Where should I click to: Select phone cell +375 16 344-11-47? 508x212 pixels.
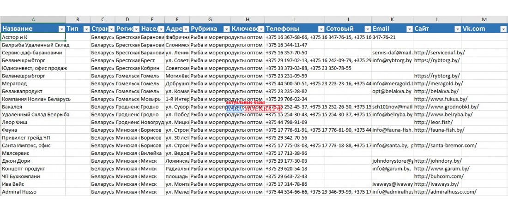tap(295, 45)
